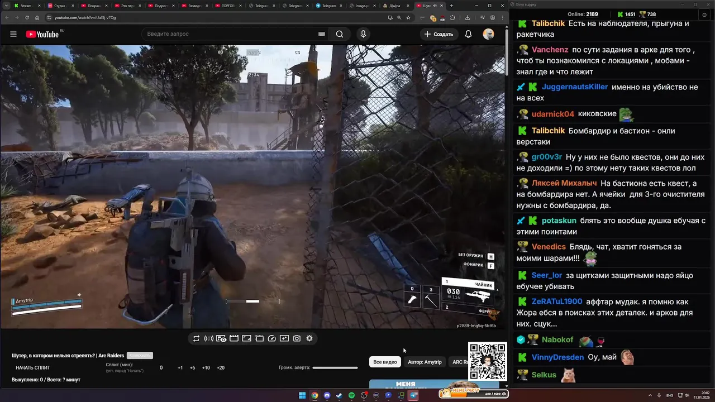The height and width of the screenshot is (402, 715).
Task: Toggle video loop in the player toolbar
Action: tap(196, 338)
